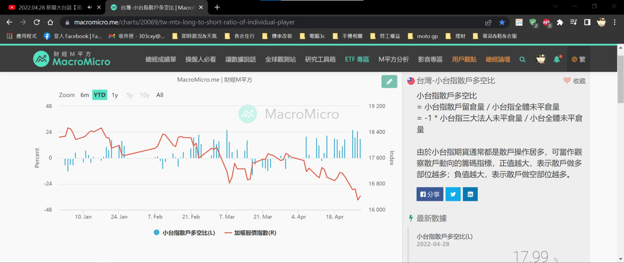Open the 繁 language selector dropdown
Viewport: 624px width, 263px height.
[578, 59]
